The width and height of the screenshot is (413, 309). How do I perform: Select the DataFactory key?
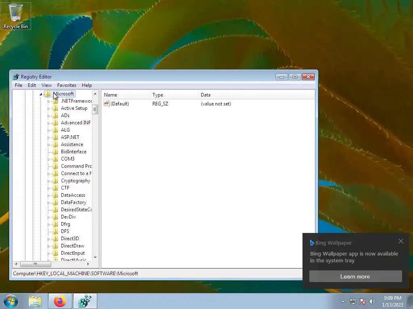(x=73, y=202)
